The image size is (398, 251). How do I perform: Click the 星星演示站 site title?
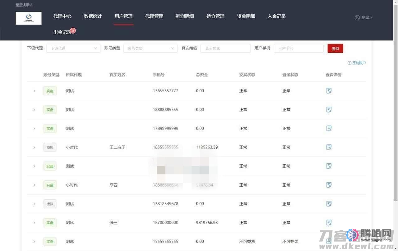point(24,5)
